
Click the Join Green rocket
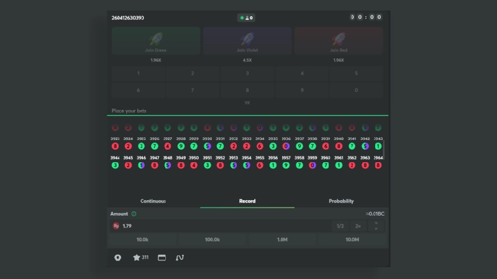[x=156, y=40]
